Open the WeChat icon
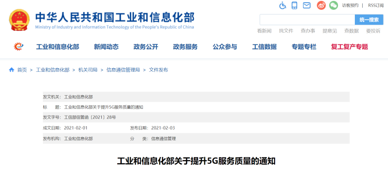 tap(333, 6)
